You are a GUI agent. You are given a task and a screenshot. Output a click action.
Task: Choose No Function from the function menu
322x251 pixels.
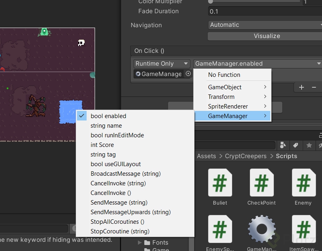(223, 74)
